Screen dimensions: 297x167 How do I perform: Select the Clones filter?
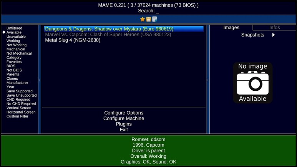tap(12, 78)
